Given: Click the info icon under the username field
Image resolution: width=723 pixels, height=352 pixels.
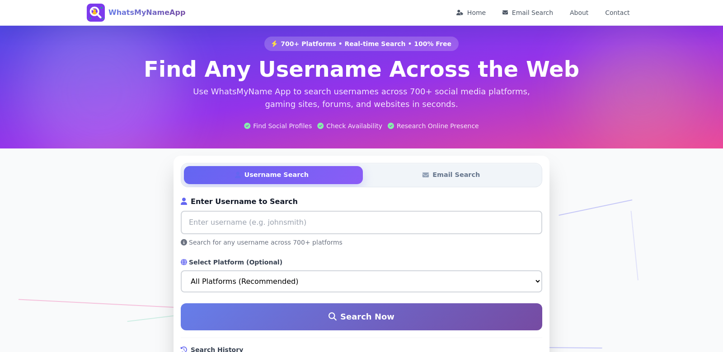Looking at the screenshot, I should 184,242.
